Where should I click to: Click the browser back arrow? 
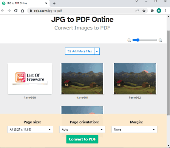[x=3, y=11]
